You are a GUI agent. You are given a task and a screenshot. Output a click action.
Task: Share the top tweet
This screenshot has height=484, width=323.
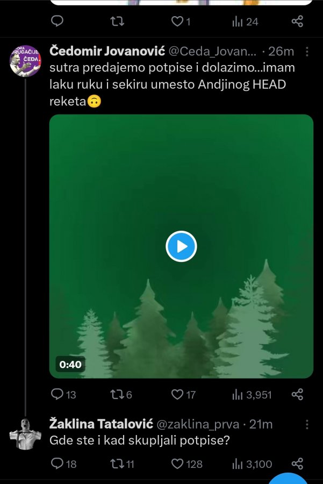(x=297, y=22)
